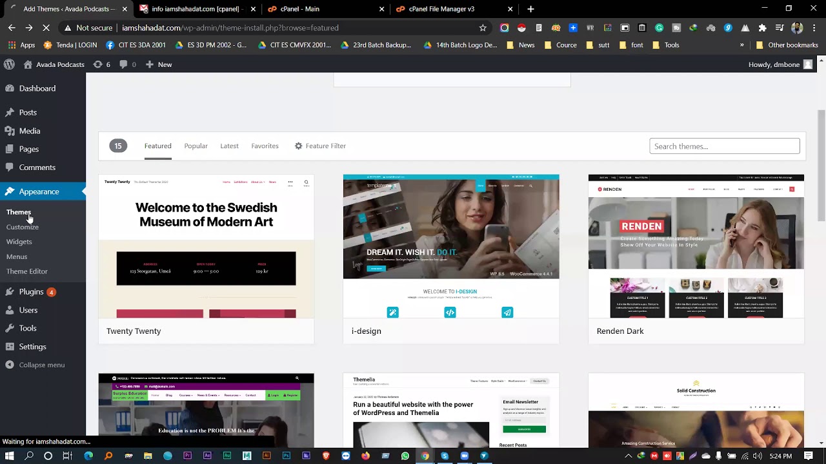826x464 pixels.
Task: Select the Twenty Twenty theme thumbnail
Action: (x=206, y=246)
